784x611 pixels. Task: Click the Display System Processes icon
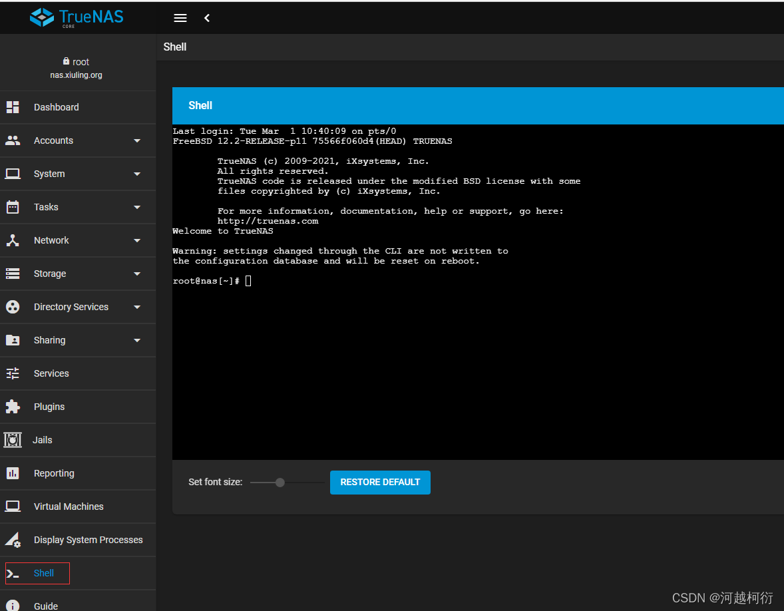click(x=13, y=540)
